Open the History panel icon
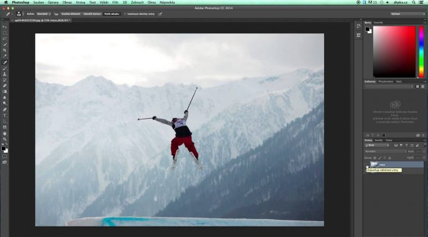This screenshot has width=428, height=237. point(359,26)
